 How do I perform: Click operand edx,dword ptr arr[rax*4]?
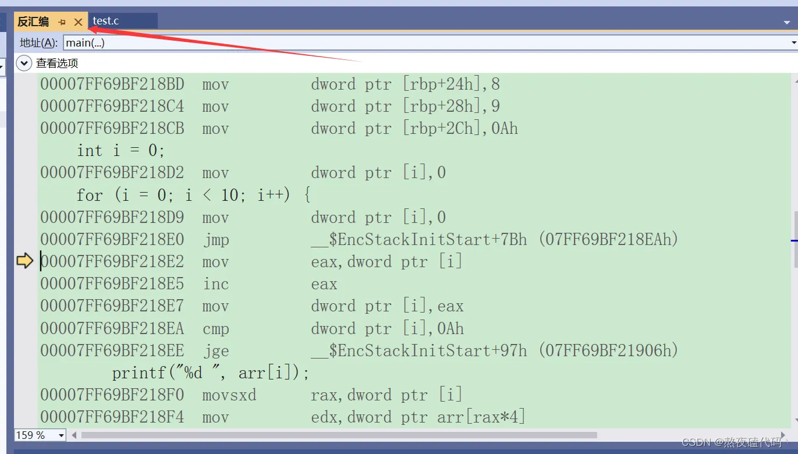tap(418, 417)
